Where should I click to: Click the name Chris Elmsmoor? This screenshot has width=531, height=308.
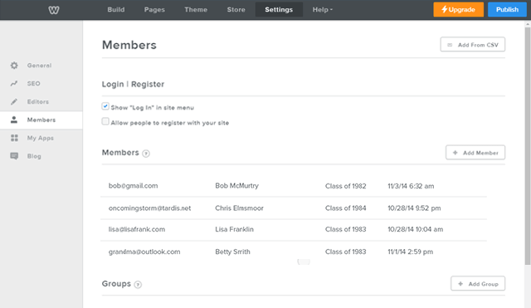click(239, 208)
